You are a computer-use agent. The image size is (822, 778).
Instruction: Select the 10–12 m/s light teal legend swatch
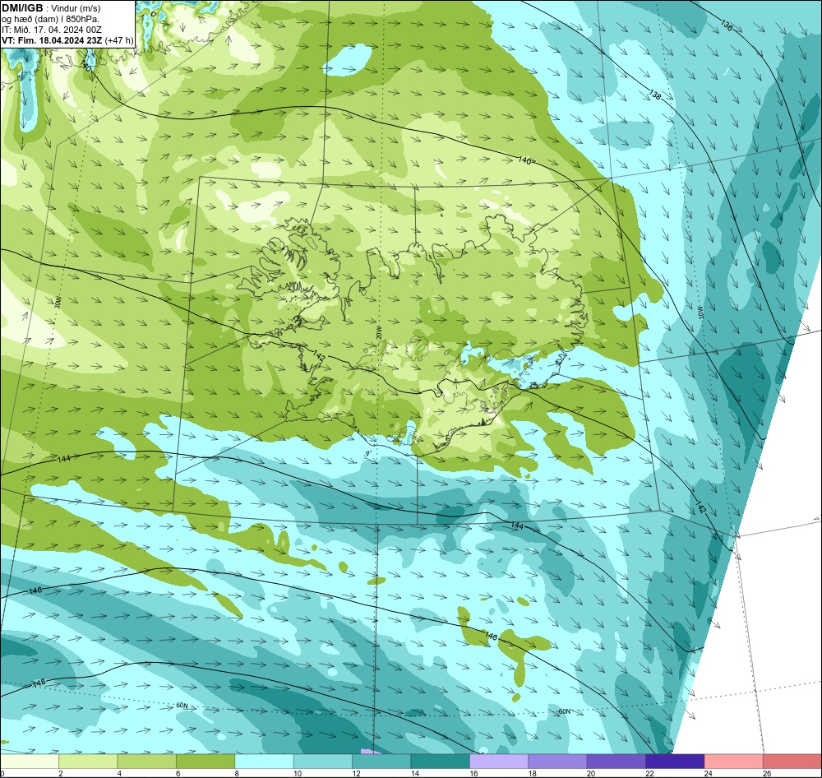(x=323, y=761)
